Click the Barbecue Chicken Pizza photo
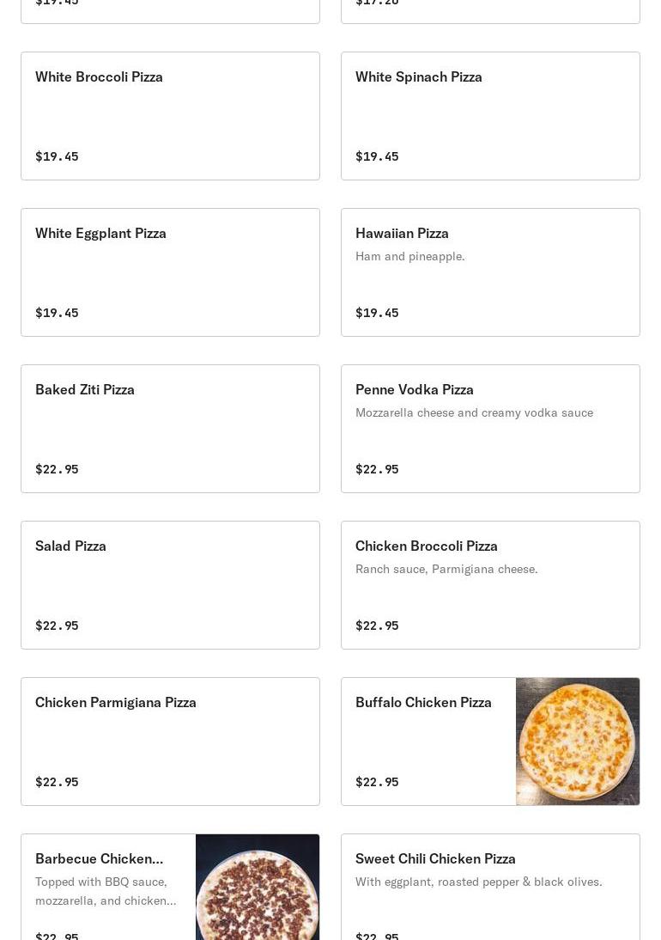 pyautogui.click(x=258, y=889)
